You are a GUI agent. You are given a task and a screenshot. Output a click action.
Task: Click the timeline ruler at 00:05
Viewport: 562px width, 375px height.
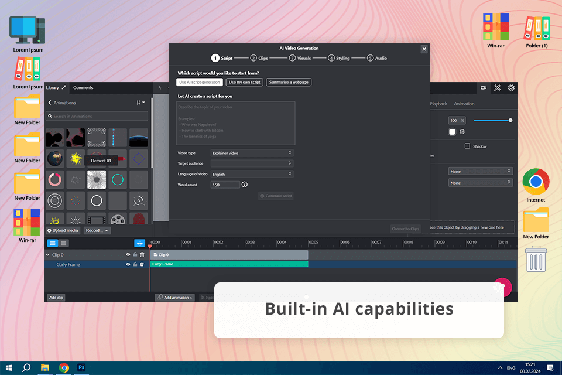coord(313,242)
